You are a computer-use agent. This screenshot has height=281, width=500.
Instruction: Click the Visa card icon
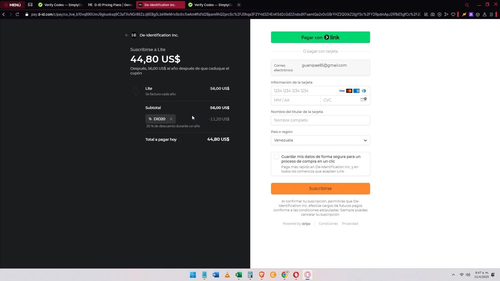[342, 91]
